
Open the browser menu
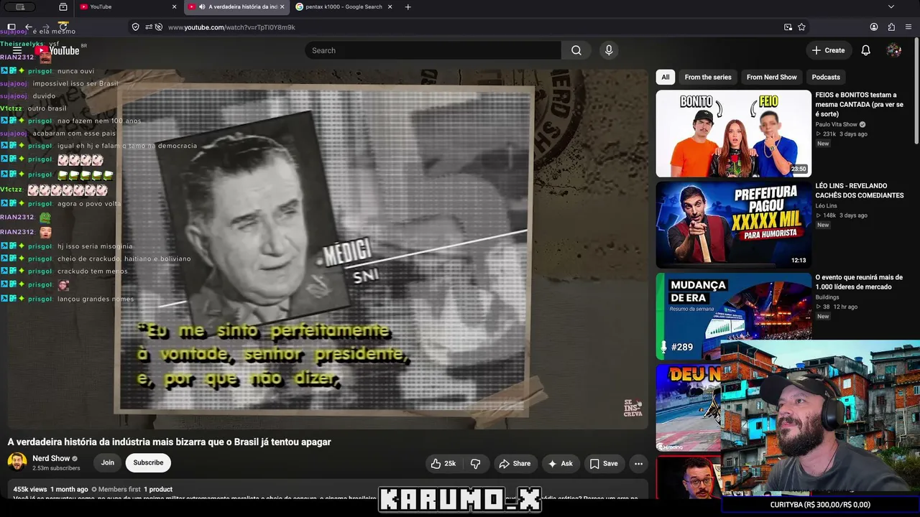[908, 27]
